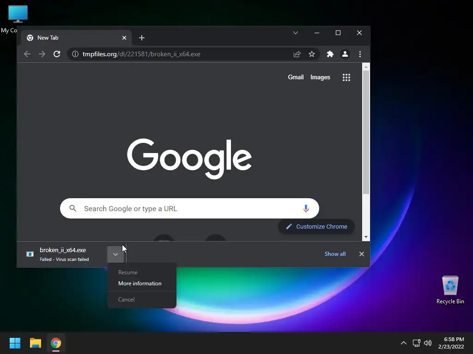Click the search magnifier icon

tap(73, 208)
